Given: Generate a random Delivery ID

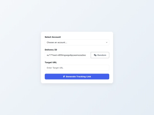Looking at the screenshot, I should tap(100, 55).
